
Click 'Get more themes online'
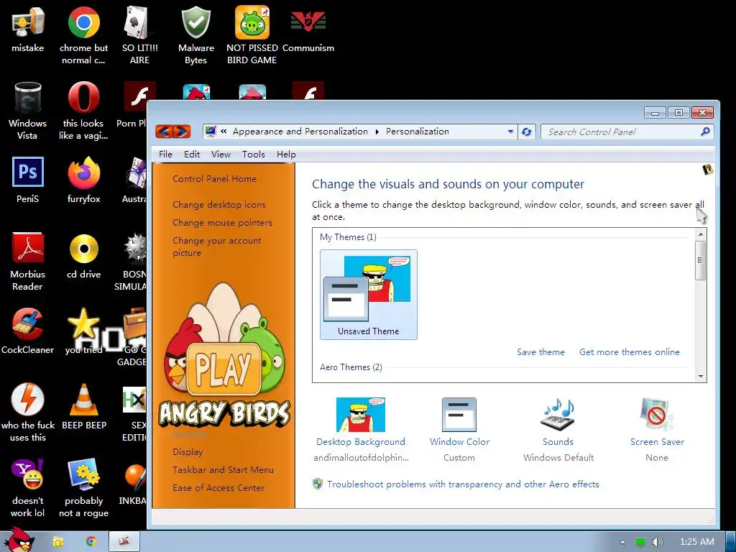click(630, 352)
